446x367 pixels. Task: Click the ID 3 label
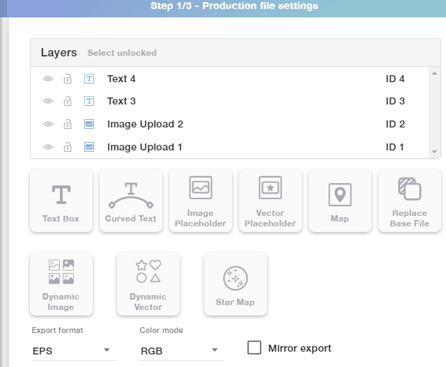[x=395, y=101]
